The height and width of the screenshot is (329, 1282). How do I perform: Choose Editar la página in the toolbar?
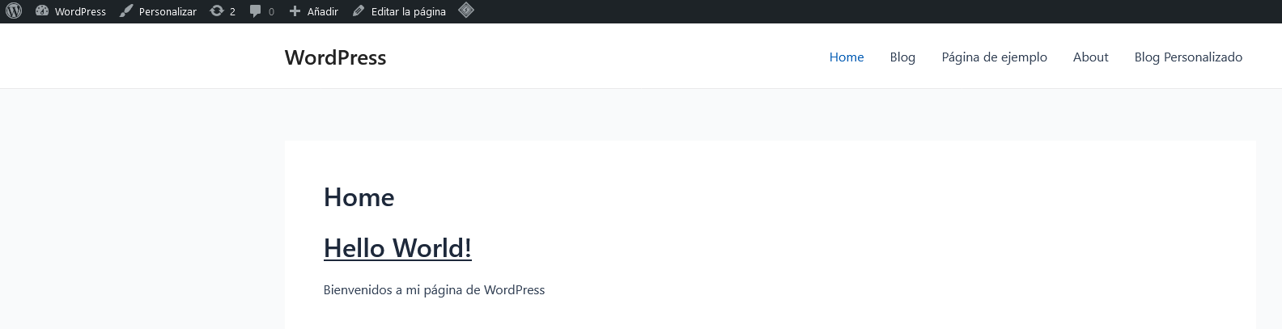click(408, 11)
